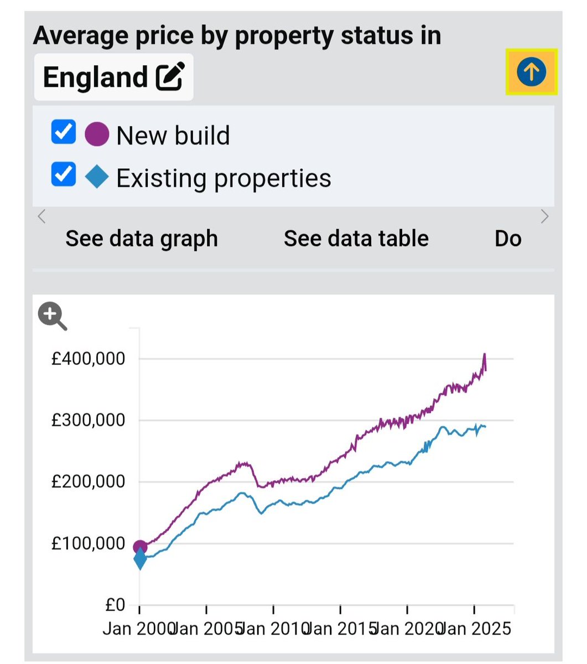Open the partially visible Do tab
The height and width of the screenshot is (664, 587).
click(508, 238)
